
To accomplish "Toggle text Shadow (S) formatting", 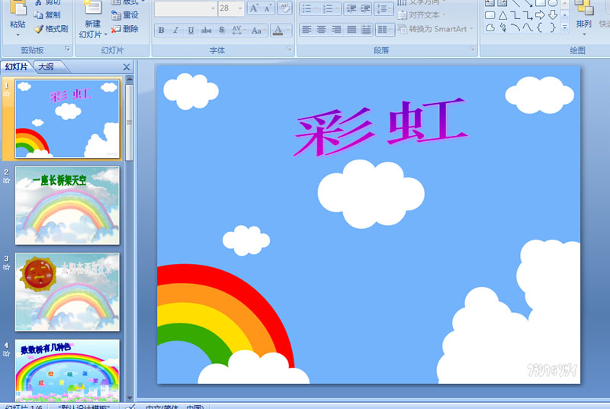I will point(221,30).
